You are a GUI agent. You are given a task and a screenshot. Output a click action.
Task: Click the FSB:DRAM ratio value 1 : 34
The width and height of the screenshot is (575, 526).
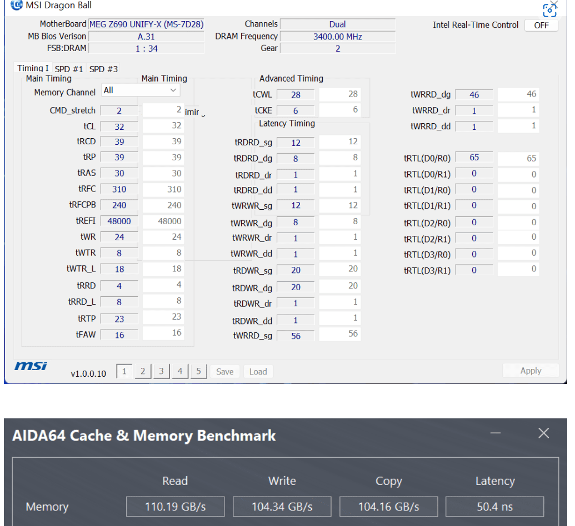(146, 48)
